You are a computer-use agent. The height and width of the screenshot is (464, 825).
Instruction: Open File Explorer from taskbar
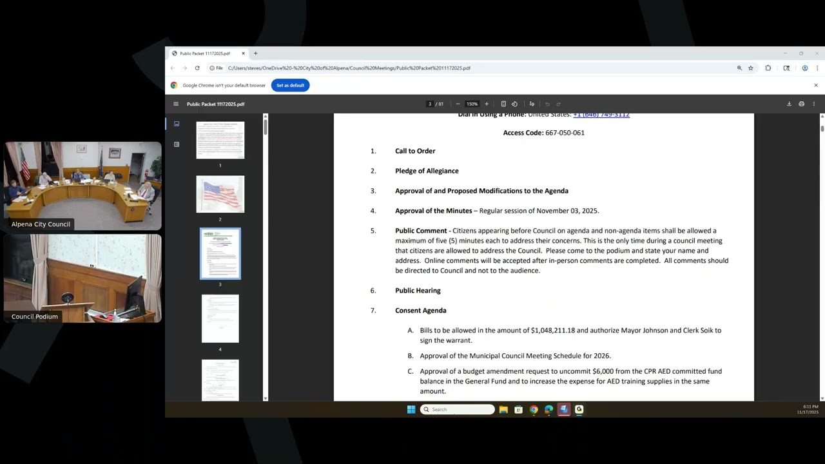[503, 409]
